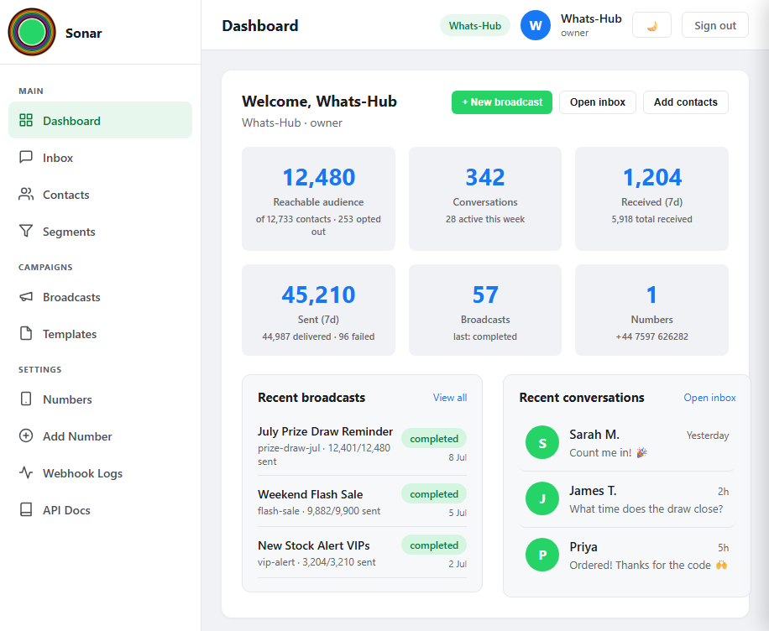The height and width of the screenshot is (631, 769).
Task: Open Priya conversation 'Ordered! Thanks for the code'
Action: click(x=627, y=555)
